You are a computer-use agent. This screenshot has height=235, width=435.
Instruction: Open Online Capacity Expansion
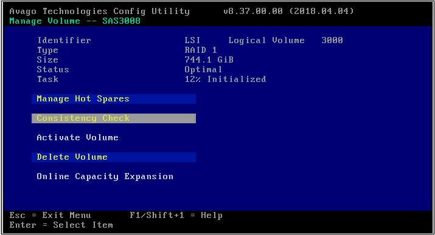[x=105, y=177]
